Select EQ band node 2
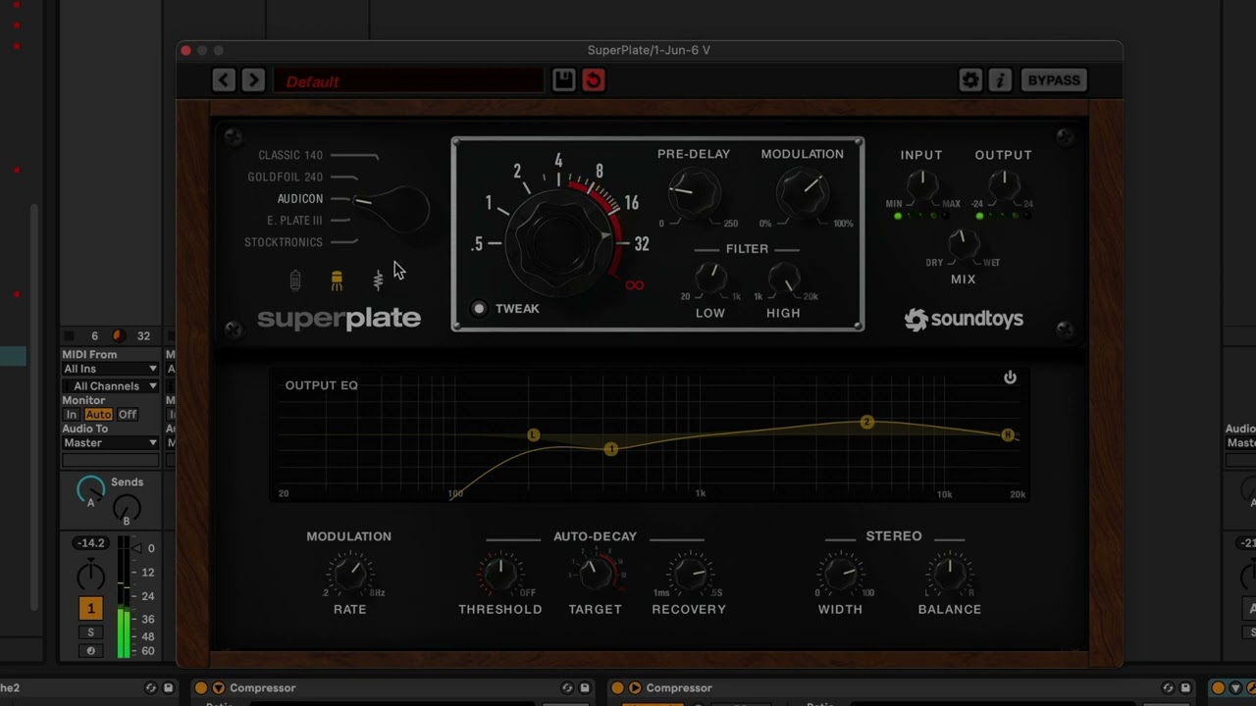 pyautogui.click(x=866, y=422)
